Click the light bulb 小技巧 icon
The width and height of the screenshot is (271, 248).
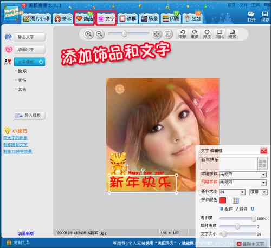(x=7, y=131)
